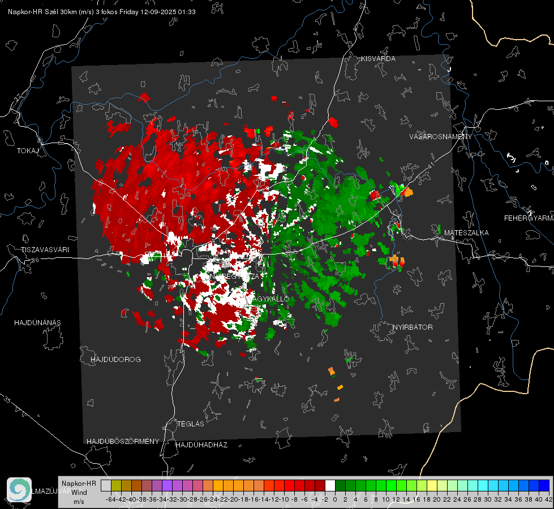Click the HAJDÚHADHÁZ town label
The width and height of the screenshot is (554, 509).
point(201,445)
